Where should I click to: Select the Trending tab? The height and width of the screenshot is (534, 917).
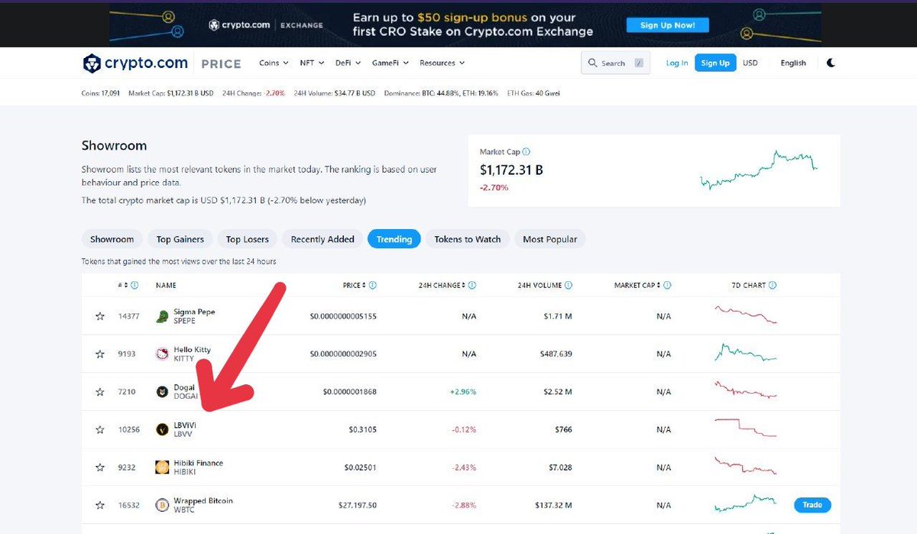point(394,239)
